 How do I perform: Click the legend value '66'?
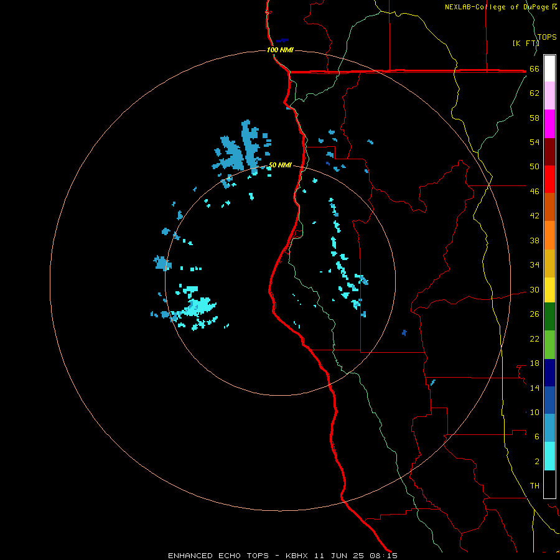point(534,69)
